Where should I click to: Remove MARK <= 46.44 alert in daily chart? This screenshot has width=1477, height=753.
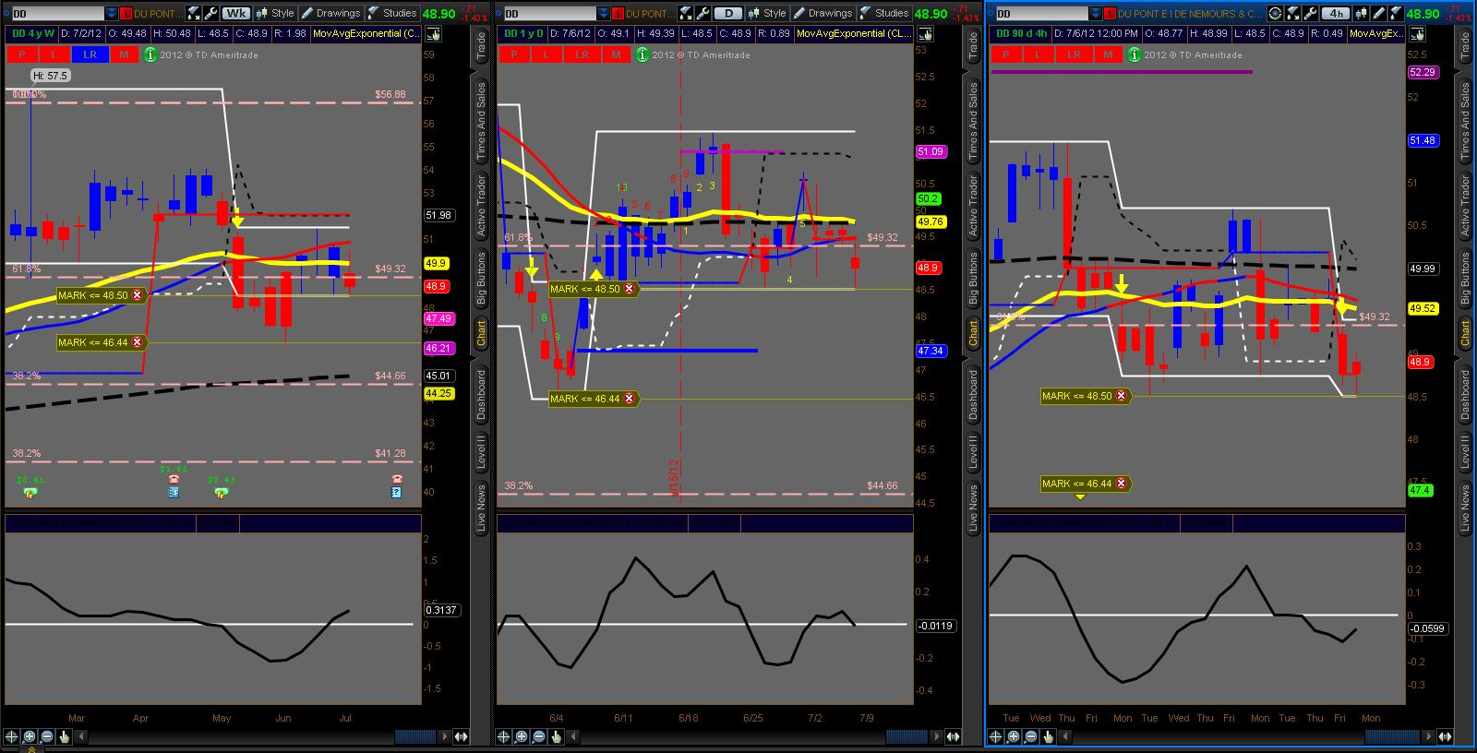click(x=630, y=399)
